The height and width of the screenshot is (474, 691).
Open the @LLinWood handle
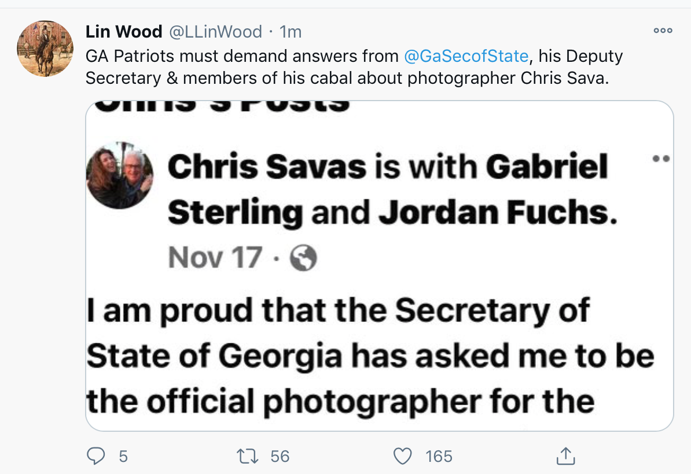pos(215,32)
